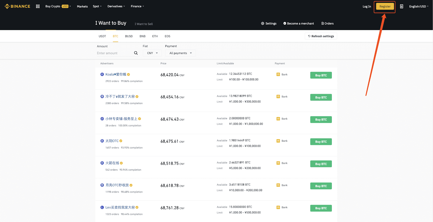Open Settings in the header

[x=269, y=24]
